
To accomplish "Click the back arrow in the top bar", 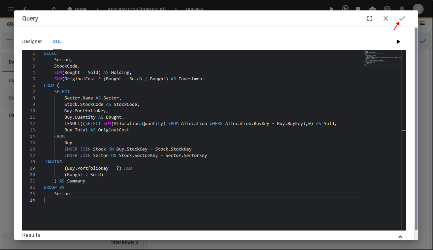I will coord(26,9).
